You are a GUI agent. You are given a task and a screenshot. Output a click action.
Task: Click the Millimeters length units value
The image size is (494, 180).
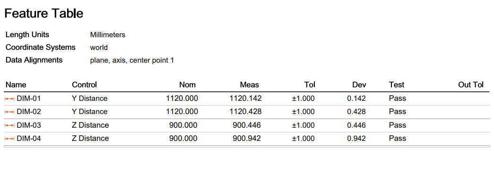108,35
